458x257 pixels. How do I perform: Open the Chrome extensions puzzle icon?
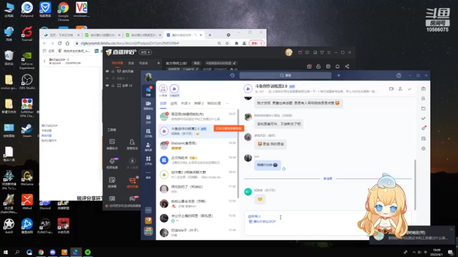(236, 43)
